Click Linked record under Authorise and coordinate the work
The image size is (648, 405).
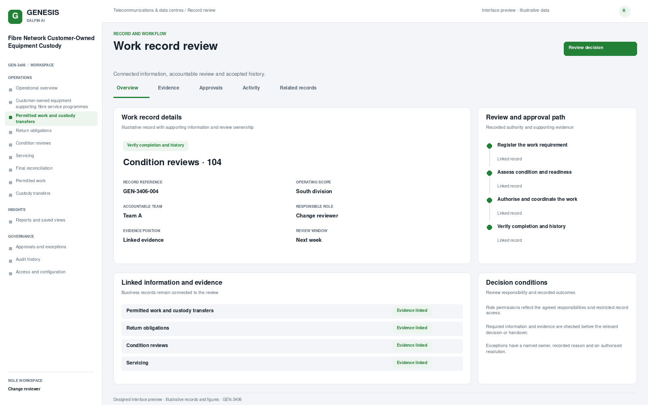pos(509,213)
